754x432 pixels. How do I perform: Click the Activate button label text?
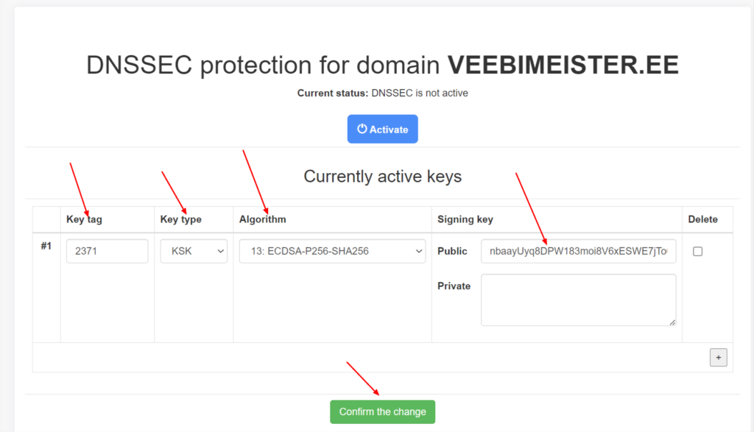coord(389,130)
